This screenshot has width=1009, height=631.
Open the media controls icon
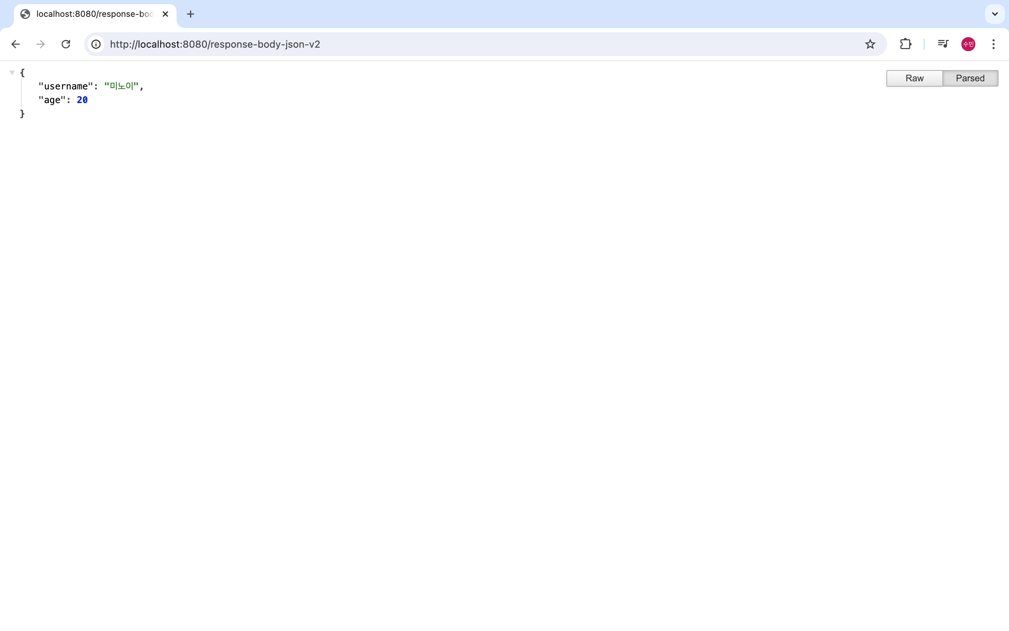pyautogui.click(x=943, y=44)
